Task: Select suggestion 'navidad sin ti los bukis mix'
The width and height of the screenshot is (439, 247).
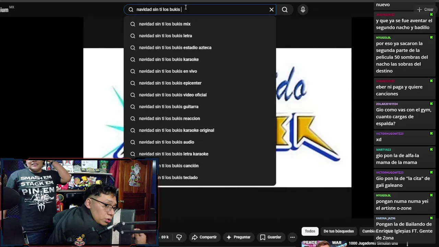Action: click(200, 24)
